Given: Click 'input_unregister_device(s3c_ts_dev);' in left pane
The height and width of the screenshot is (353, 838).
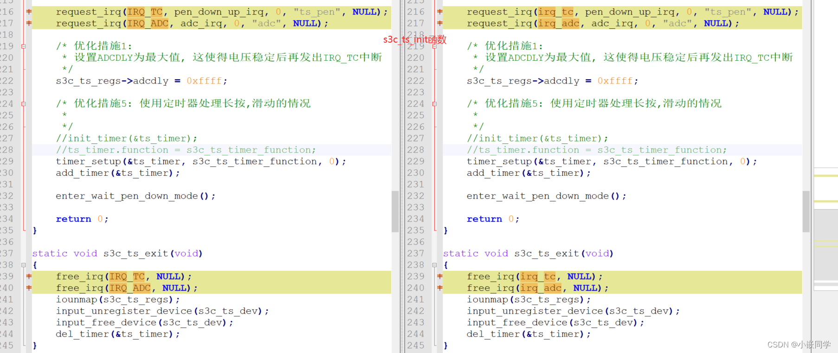Looking at the screenshot, I should [162, 311].
